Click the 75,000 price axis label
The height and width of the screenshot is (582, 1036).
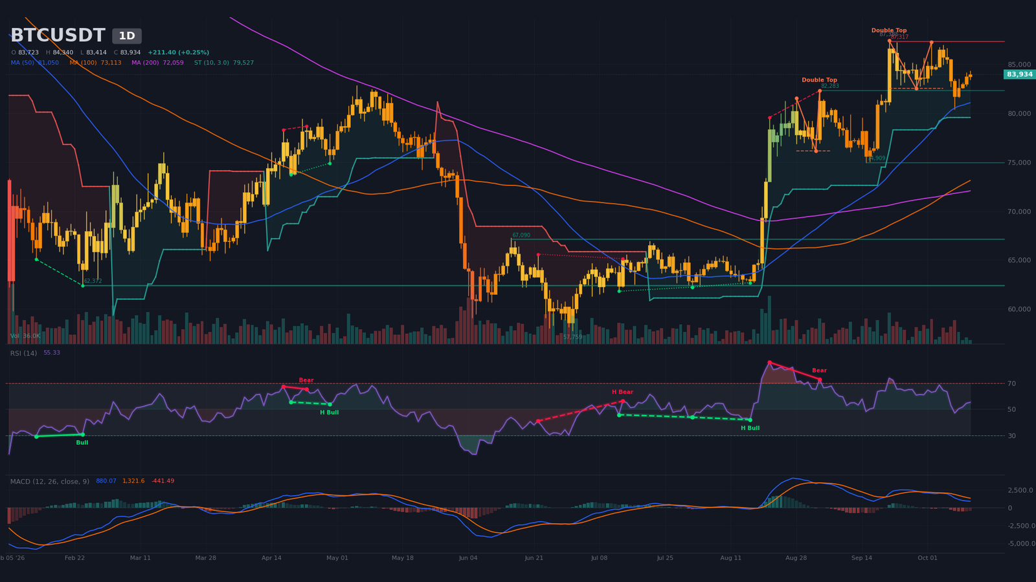(x=1019, y=162)
